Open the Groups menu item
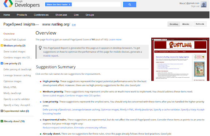This screenshot has height=136, width=210. 90,15
